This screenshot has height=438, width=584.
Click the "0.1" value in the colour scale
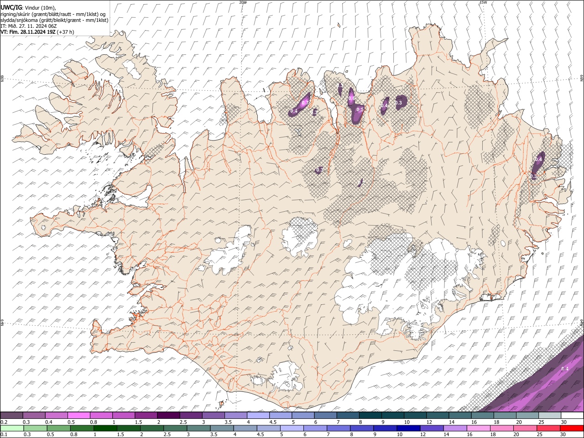(x=4, y=434)
